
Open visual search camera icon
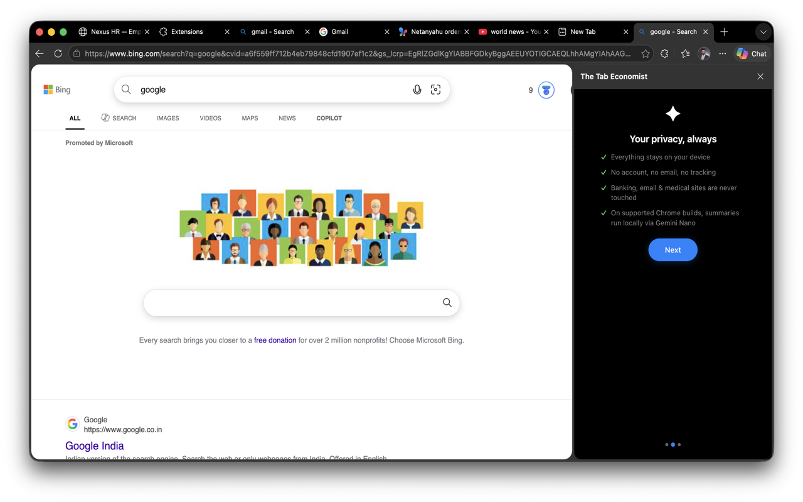click(435, 90)
